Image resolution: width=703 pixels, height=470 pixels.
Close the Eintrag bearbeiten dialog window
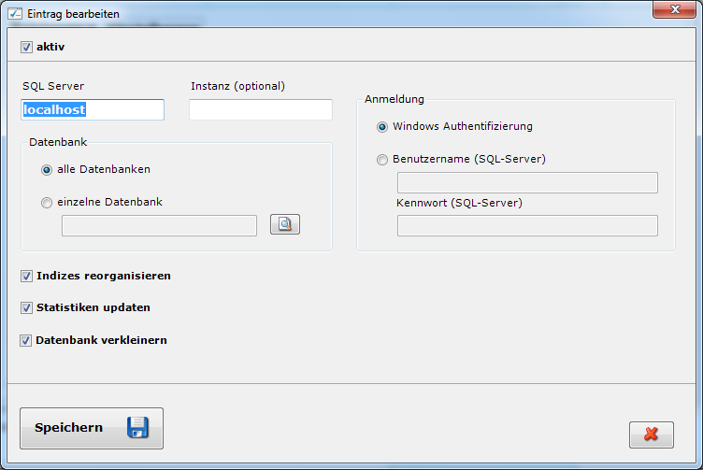[x=674, y=9]
